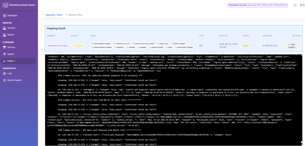Viewport: 305px width, 146px height.
Task: Collapse log with the Hide Logging button
Action: point(292,46)
